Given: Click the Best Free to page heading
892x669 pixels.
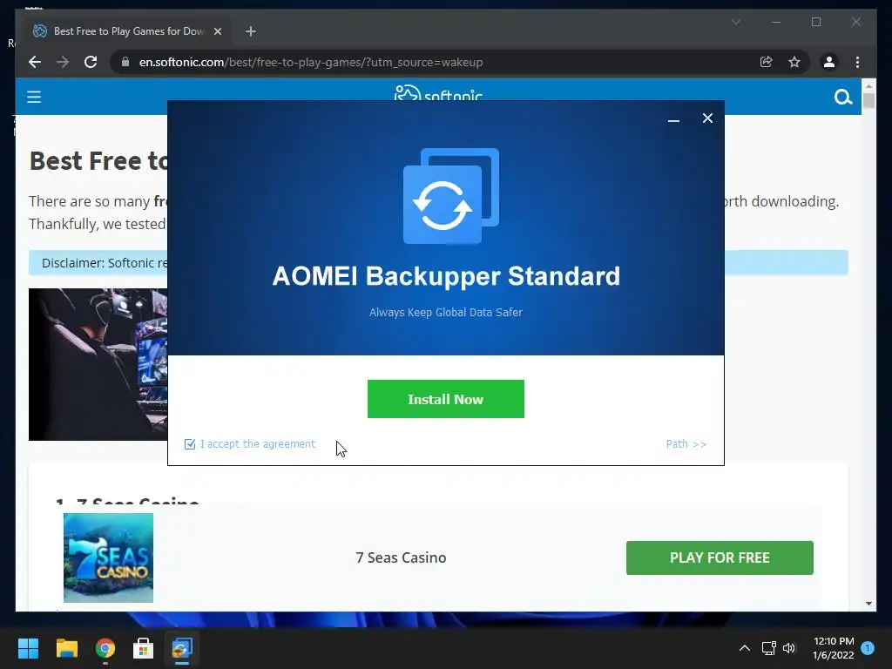Looking at the screenshot, I should 98,161.
